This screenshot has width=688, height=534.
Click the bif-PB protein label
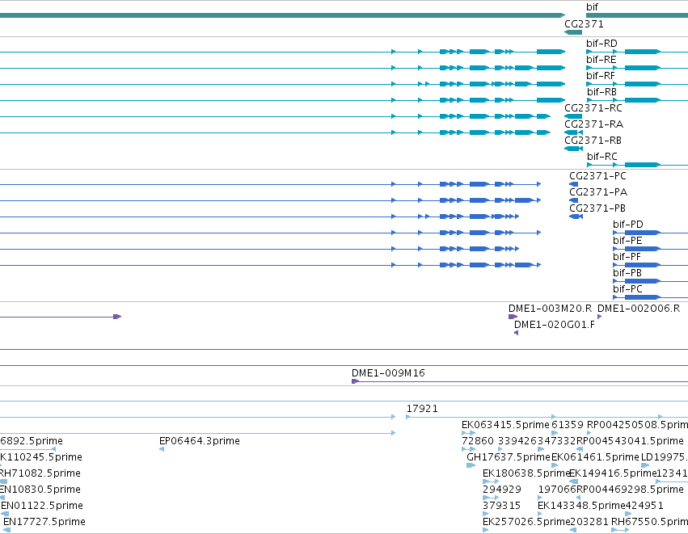pyautogui.click(x=627, y=273)
